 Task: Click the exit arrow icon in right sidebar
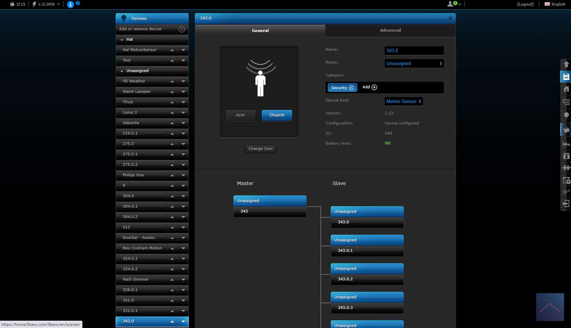[566, 204]
